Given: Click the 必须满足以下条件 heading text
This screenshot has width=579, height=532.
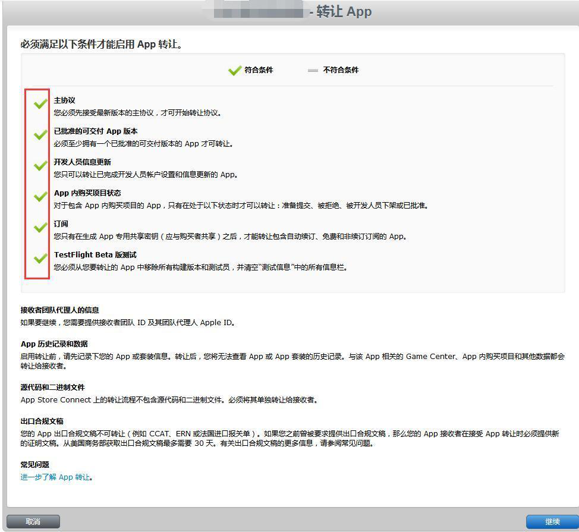Looking at the screenshot, I should pos(101,45).
